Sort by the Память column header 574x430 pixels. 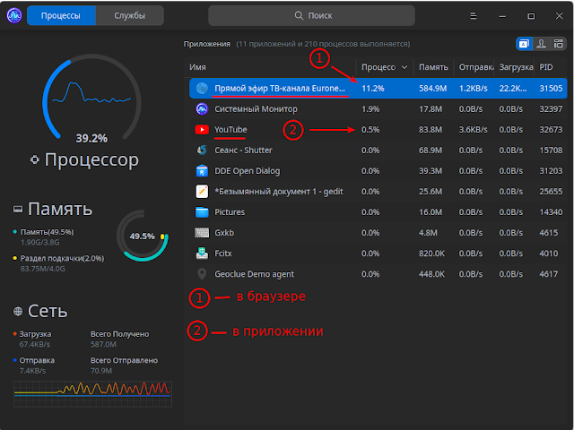(433, 67)
